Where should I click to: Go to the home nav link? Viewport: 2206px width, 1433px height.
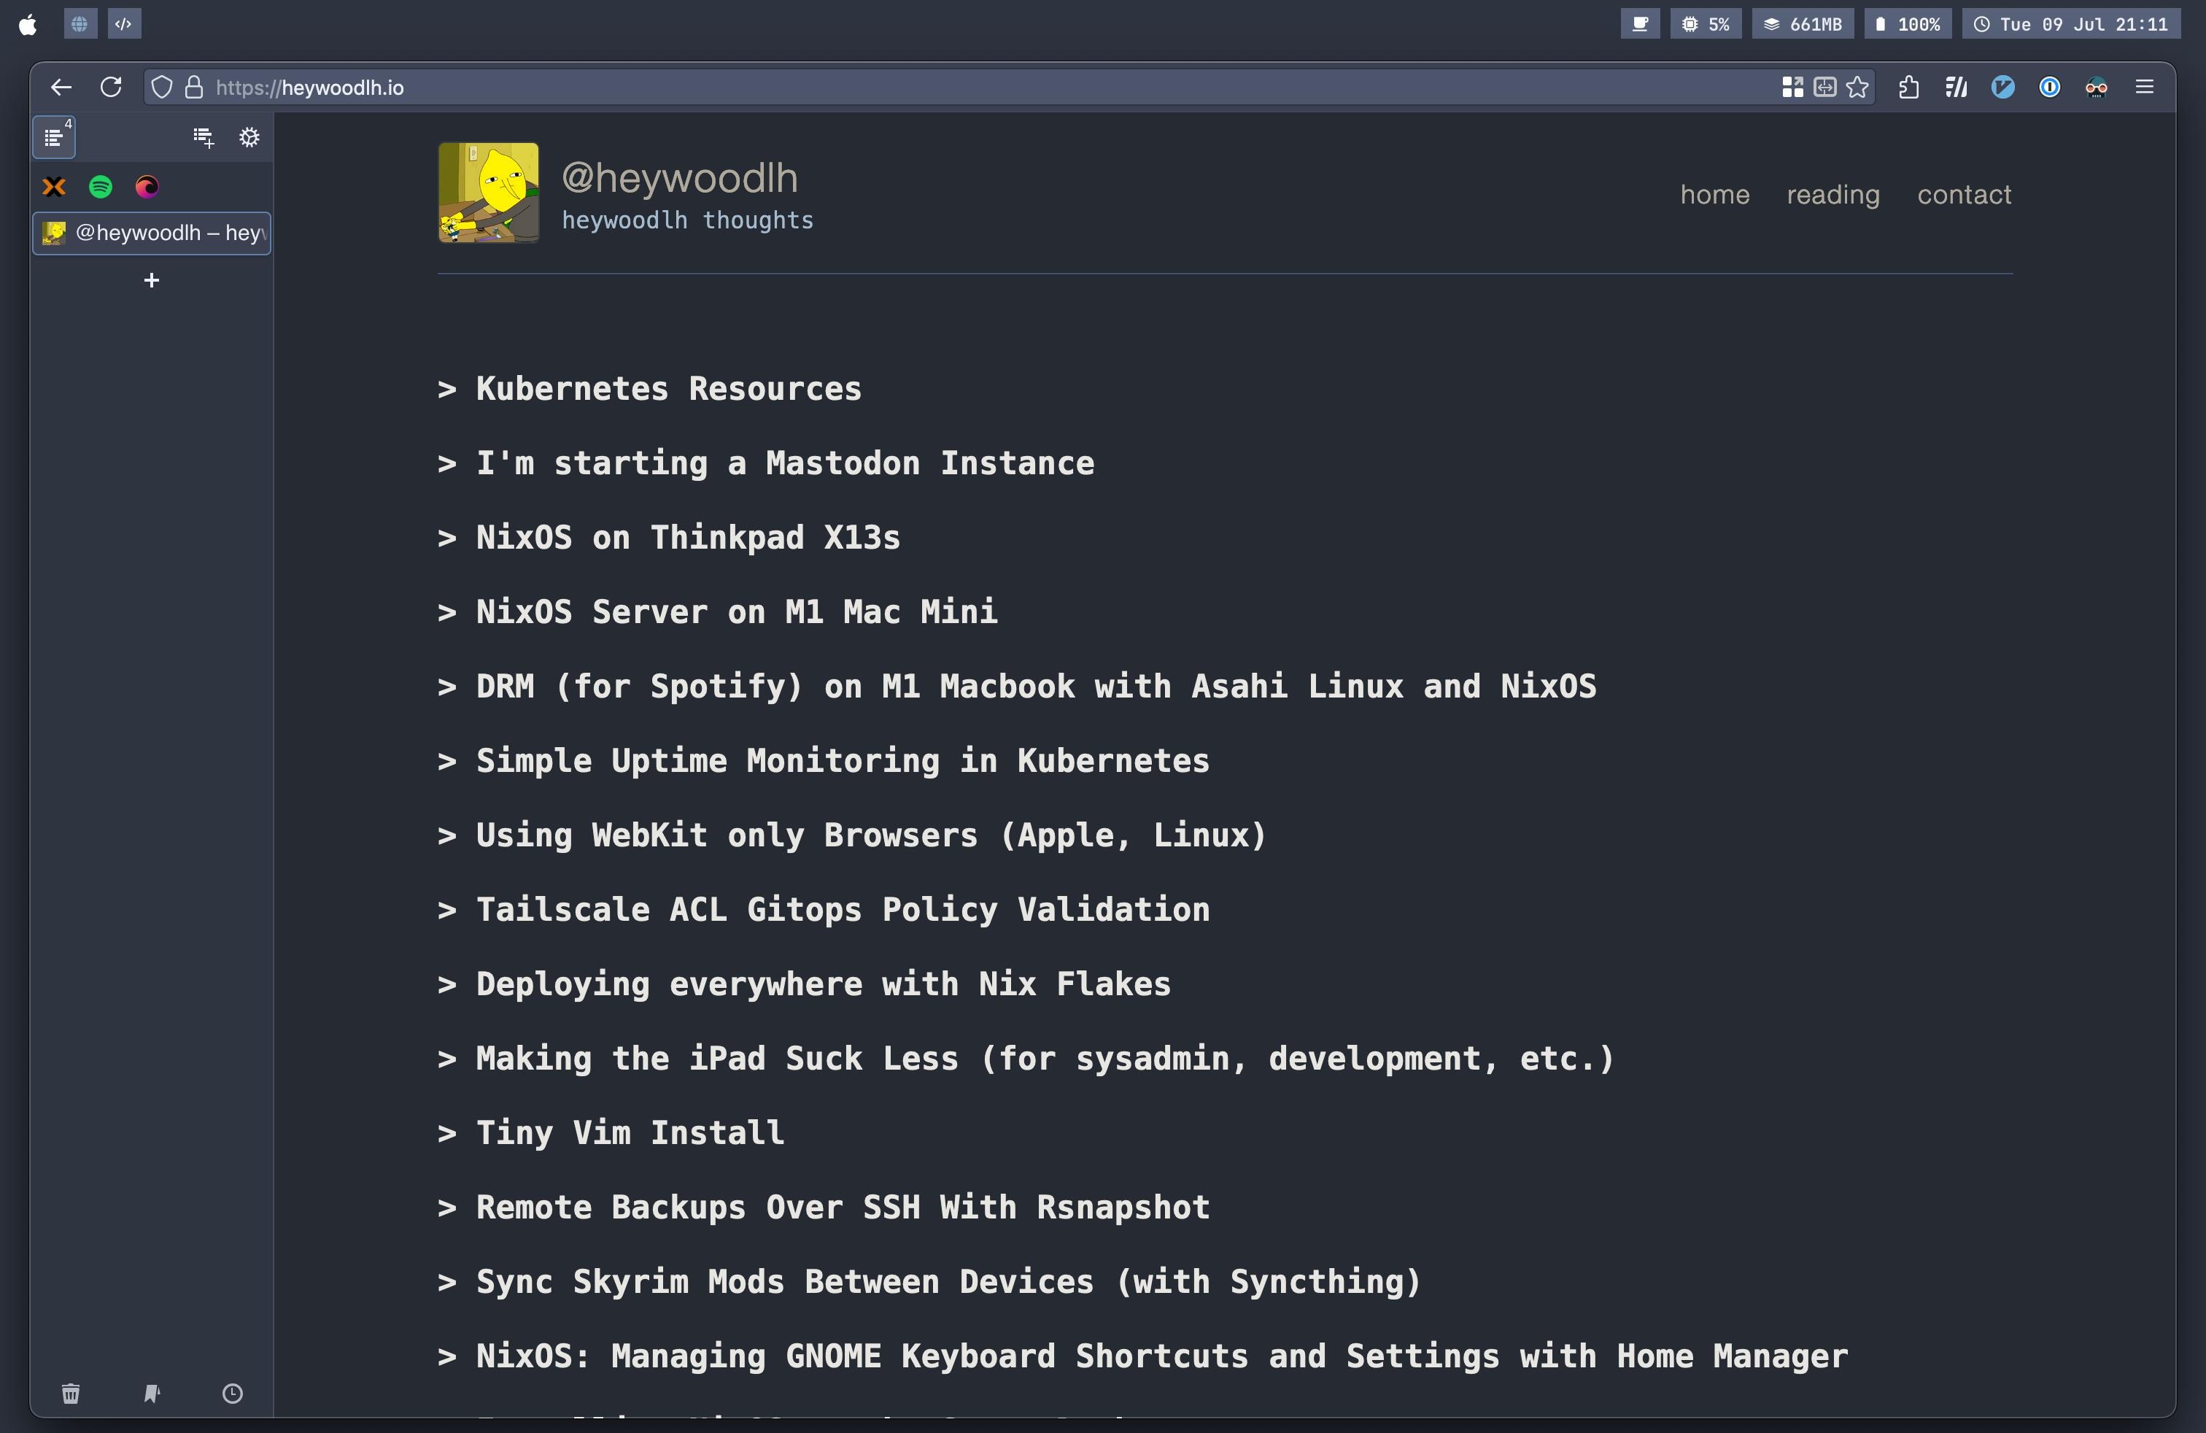(x=1715, y=195)
